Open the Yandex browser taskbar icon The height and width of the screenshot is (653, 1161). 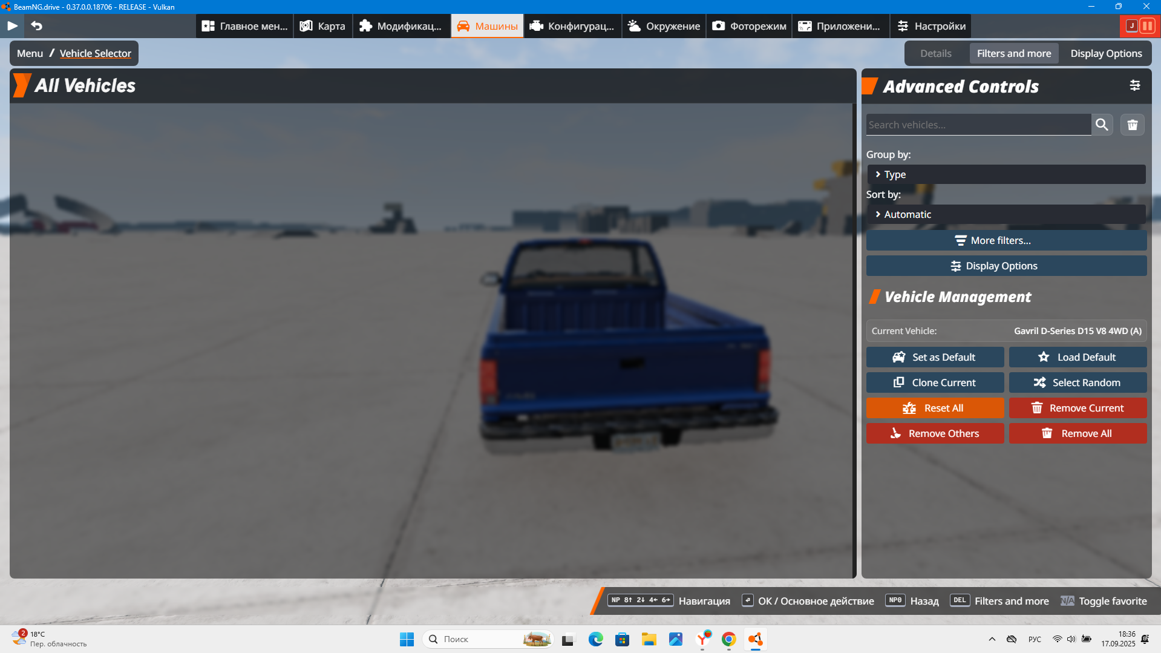703,639
